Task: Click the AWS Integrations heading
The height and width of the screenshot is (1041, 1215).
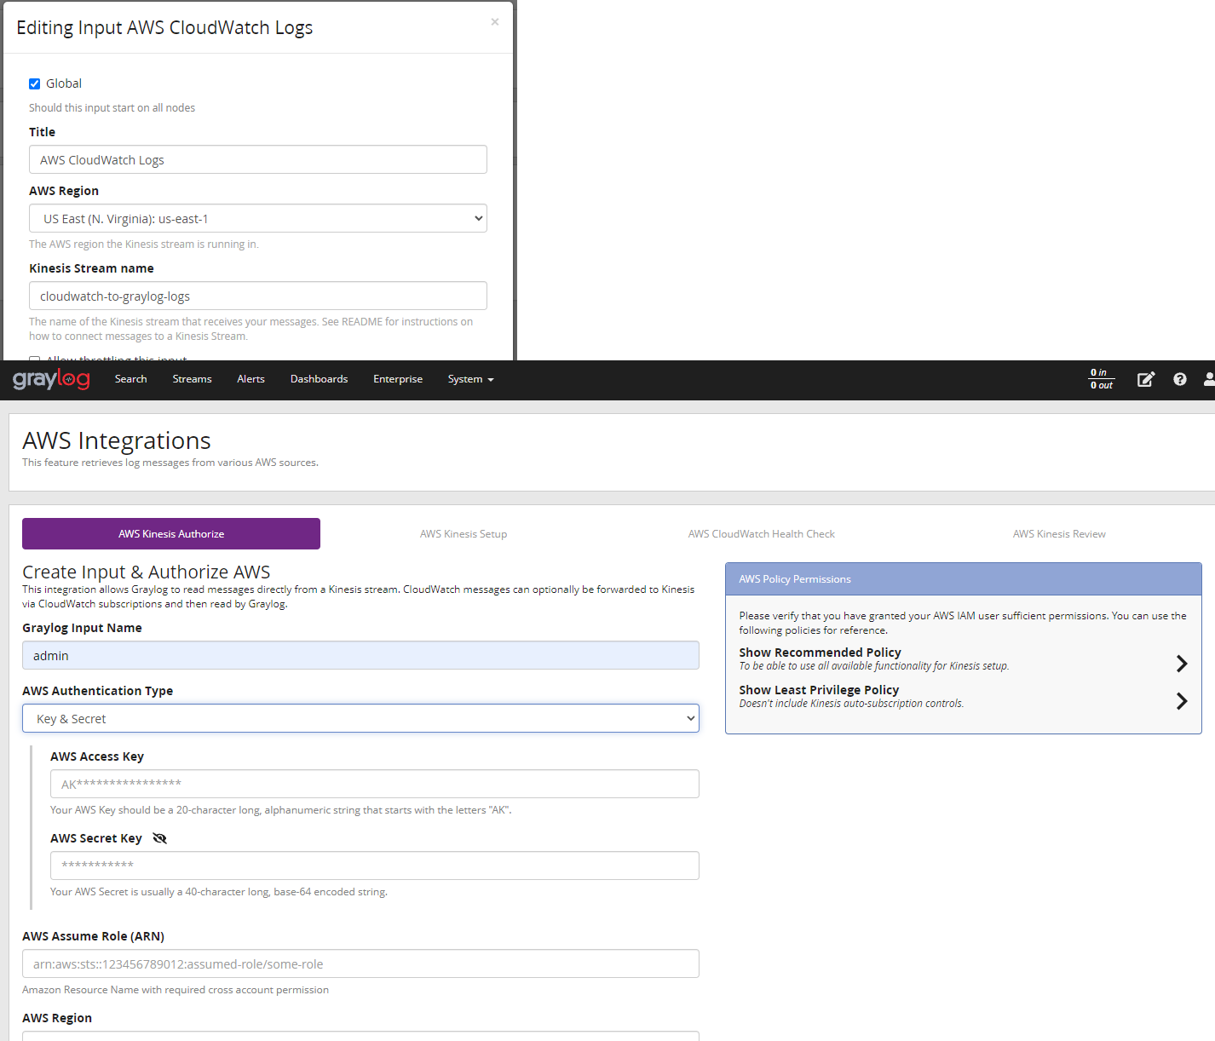Action: [117, 440]
